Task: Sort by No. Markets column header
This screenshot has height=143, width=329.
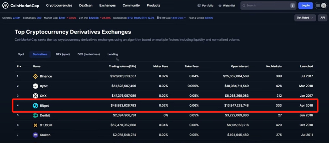Action: pyautogui.click(x=274, y=66)
